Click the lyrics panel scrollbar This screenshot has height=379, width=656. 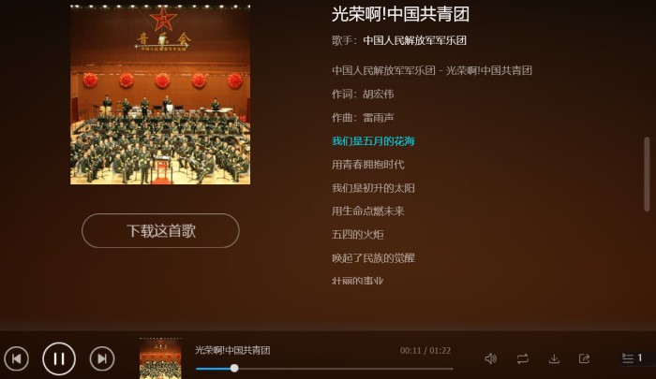point(647,174)
